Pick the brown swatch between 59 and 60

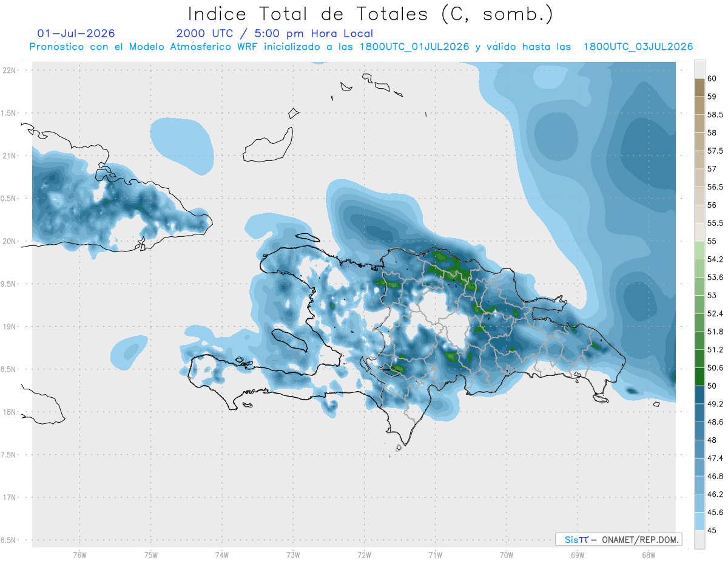(x=699, y=87)
